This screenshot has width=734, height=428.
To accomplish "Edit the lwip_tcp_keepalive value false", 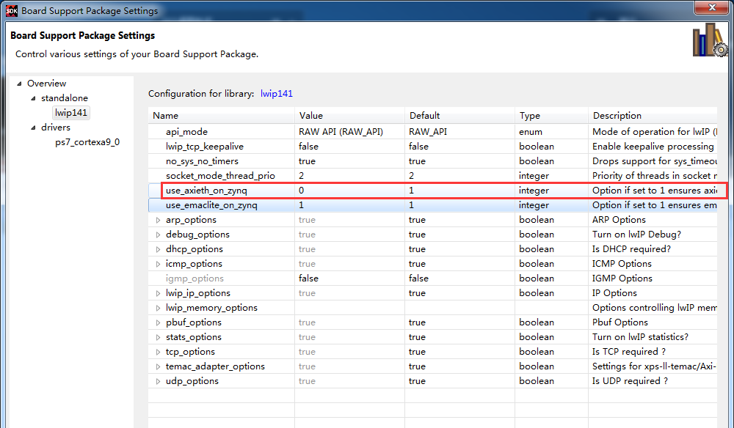I will 349,147.
